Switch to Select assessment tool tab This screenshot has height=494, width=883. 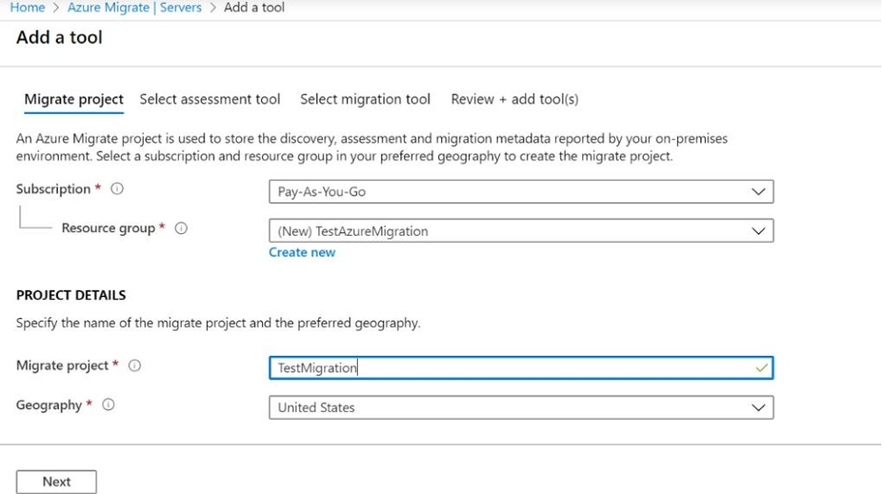pos(210,99)
